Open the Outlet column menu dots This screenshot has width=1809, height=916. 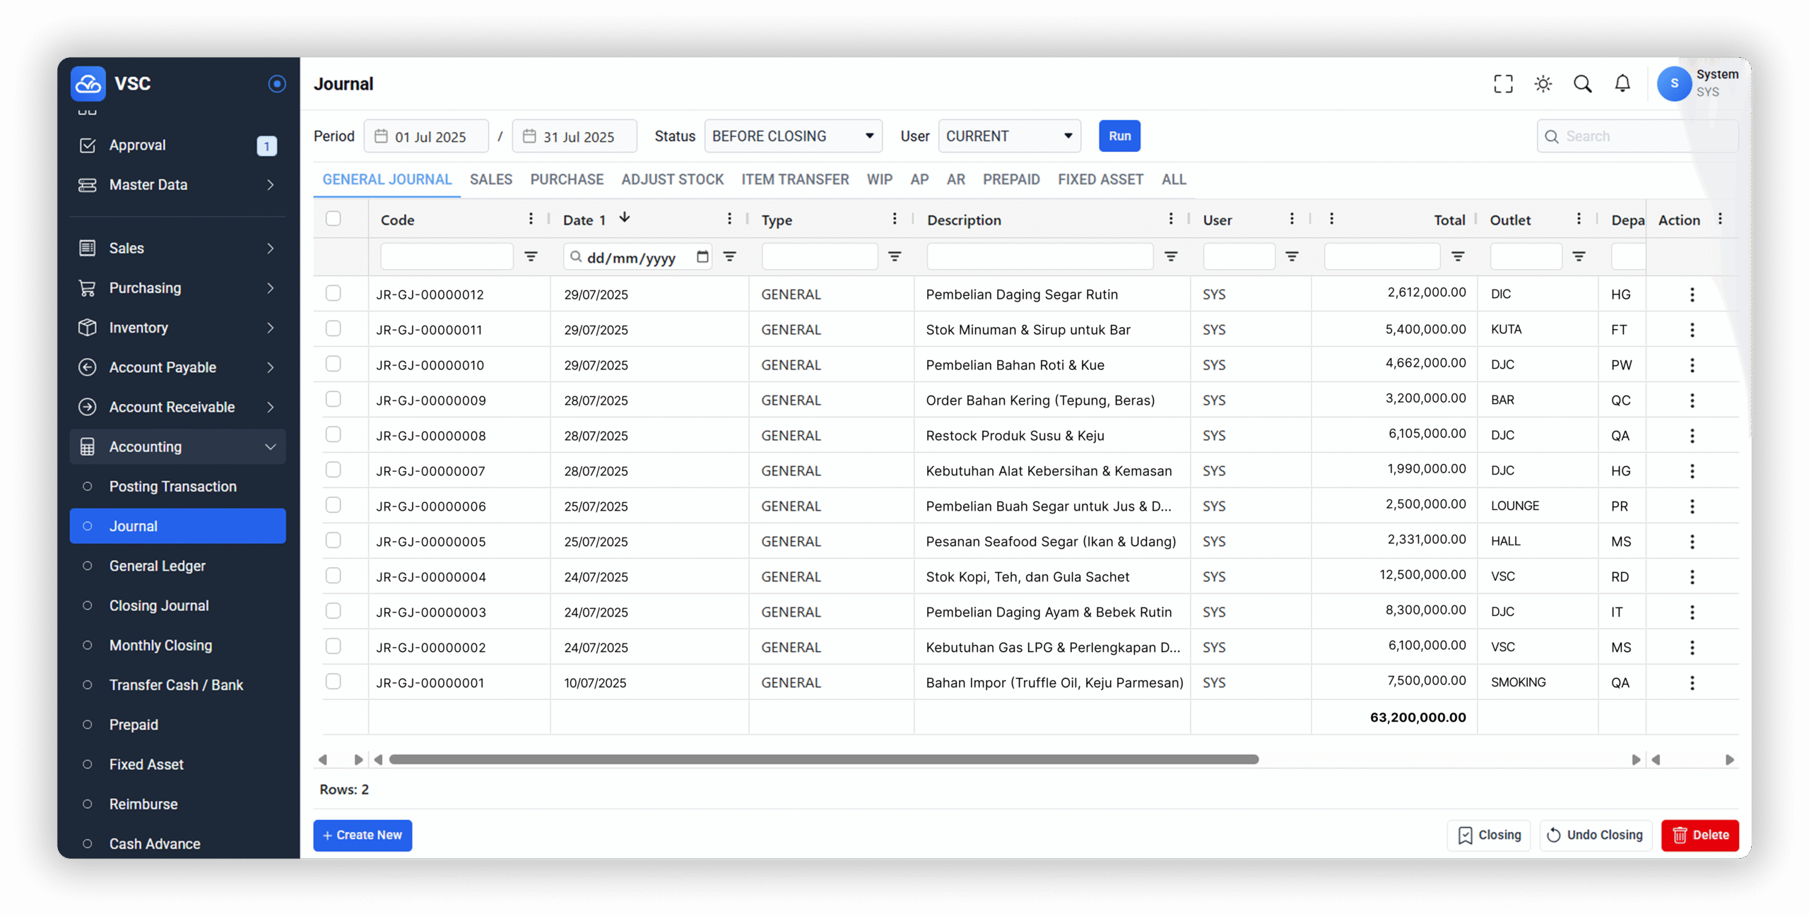(x=1579, y=219)
